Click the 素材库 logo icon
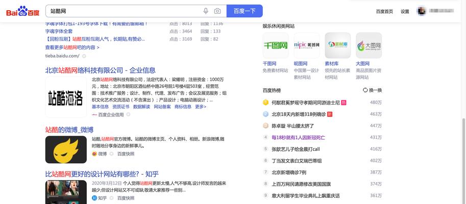The image size is (466, 204). 337,45
